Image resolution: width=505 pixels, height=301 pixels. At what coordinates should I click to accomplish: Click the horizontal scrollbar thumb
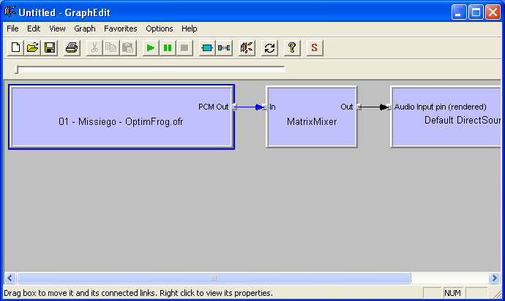point(214,278)
